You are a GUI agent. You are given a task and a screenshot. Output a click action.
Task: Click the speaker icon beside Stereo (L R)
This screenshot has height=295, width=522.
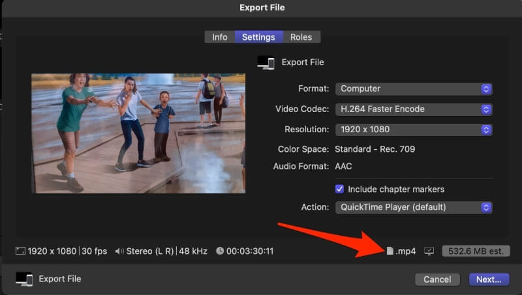pos(119,251)
